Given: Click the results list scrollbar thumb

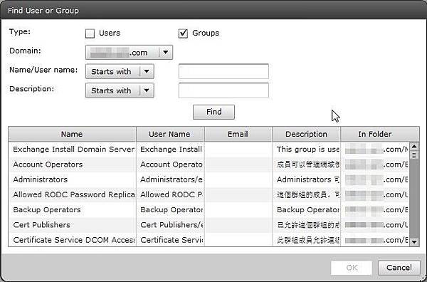Looking at the screenshot, I should pyautogui.click(x=414, y=155).
